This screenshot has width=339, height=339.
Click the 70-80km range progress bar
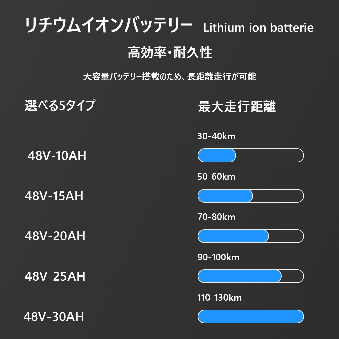pos(251,236)
